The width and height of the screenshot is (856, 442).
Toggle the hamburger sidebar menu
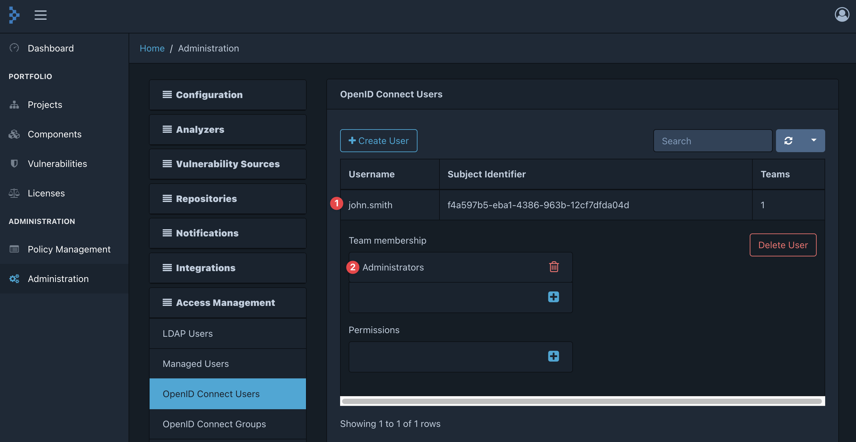pos(41,15)
